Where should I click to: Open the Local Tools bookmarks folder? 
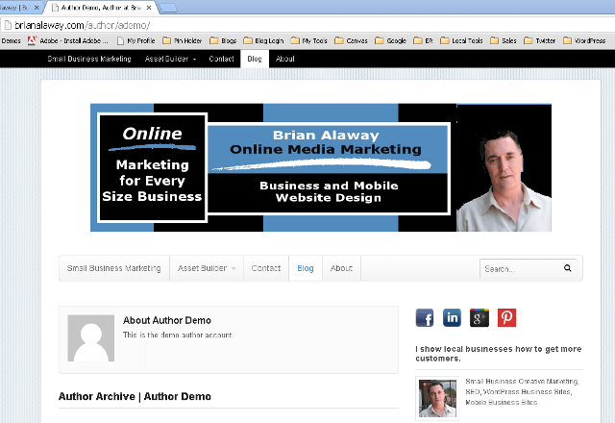point(461,40)
